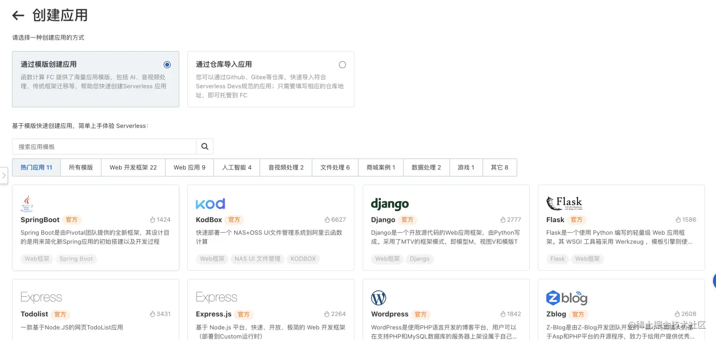Click the Flask logo
The height and width of the screenshot is (340, 716).
click(564, 203)
